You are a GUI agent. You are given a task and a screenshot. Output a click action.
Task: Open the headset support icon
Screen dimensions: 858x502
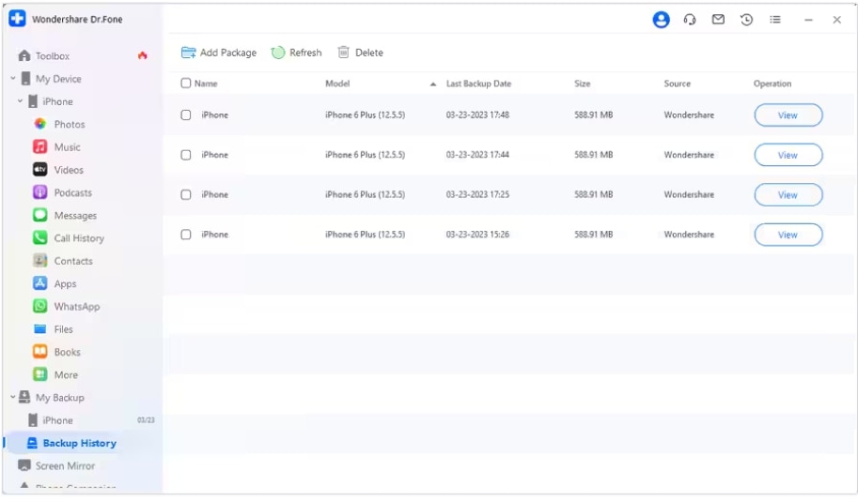coord(690,20)
